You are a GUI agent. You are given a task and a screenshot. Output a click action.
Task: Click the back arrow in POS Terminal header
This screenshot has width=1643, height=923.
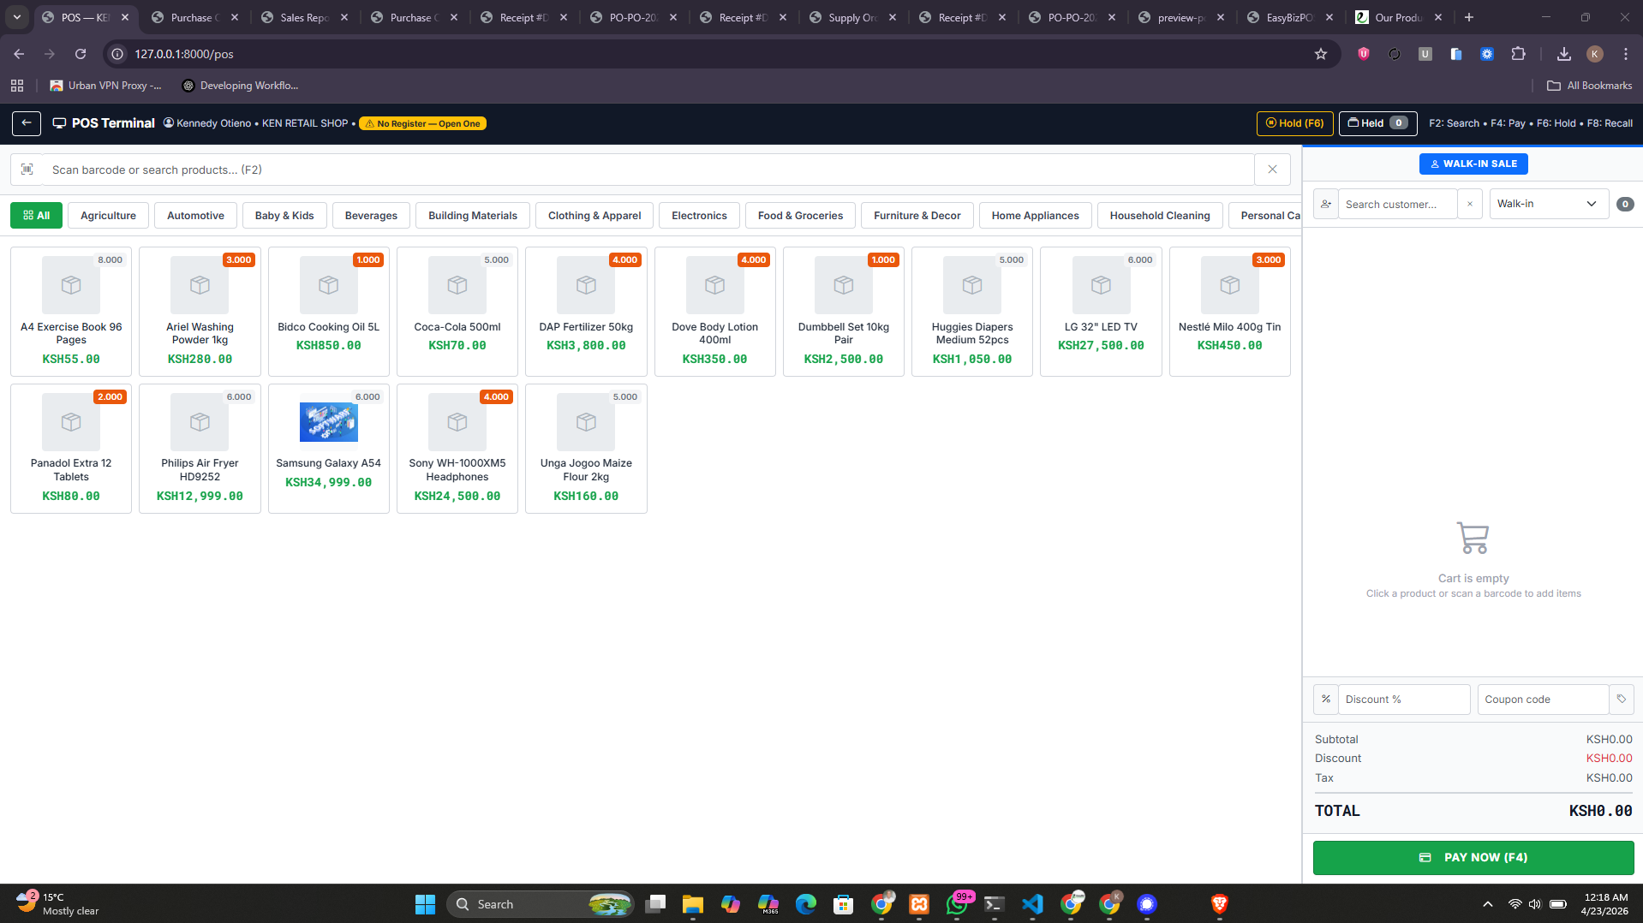coord(27,123)
